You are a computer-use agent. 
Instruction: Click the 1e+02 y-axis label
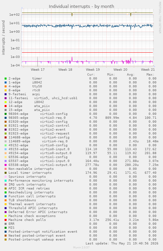[14, 15]
